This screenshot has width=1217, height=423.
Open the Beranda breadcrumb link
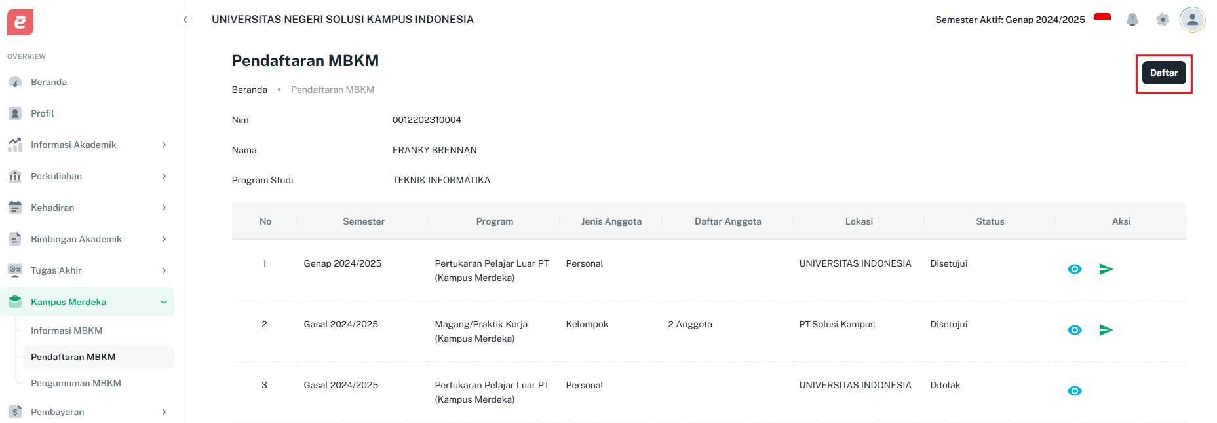[249, 89]
